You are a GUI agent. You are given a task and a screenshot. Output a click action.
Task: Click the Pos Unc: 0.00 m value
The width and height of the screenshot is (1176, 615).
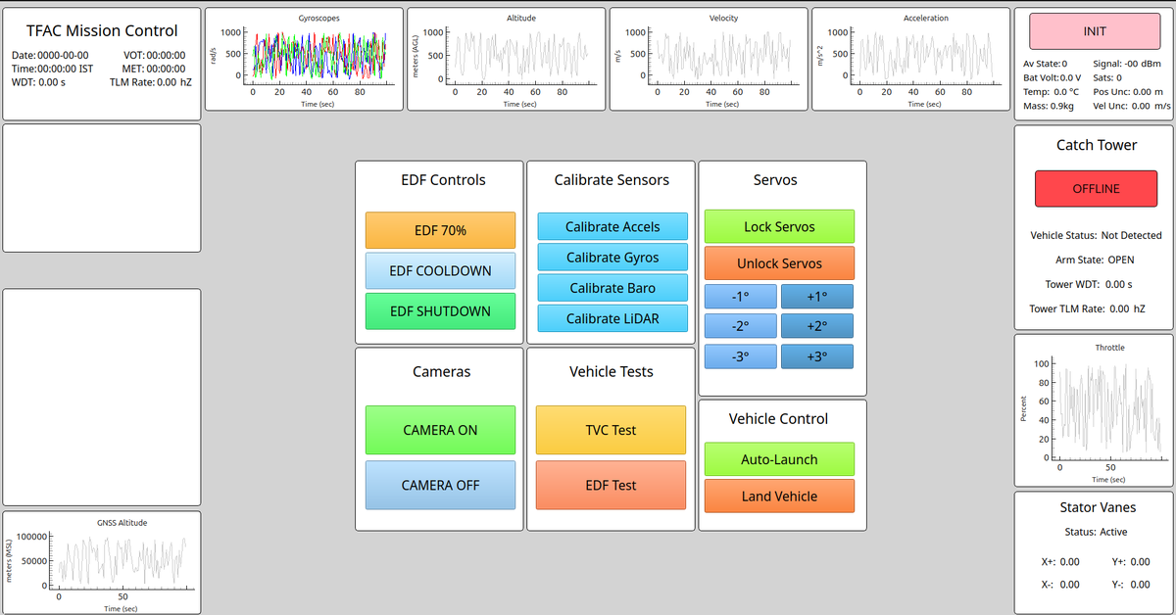1127,91
